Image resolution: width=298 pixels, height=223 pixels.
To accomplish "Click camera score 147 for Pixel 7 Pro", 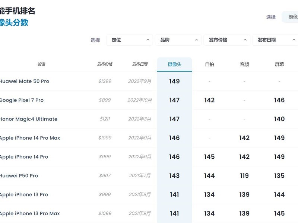I will click(x=174, y=100).
